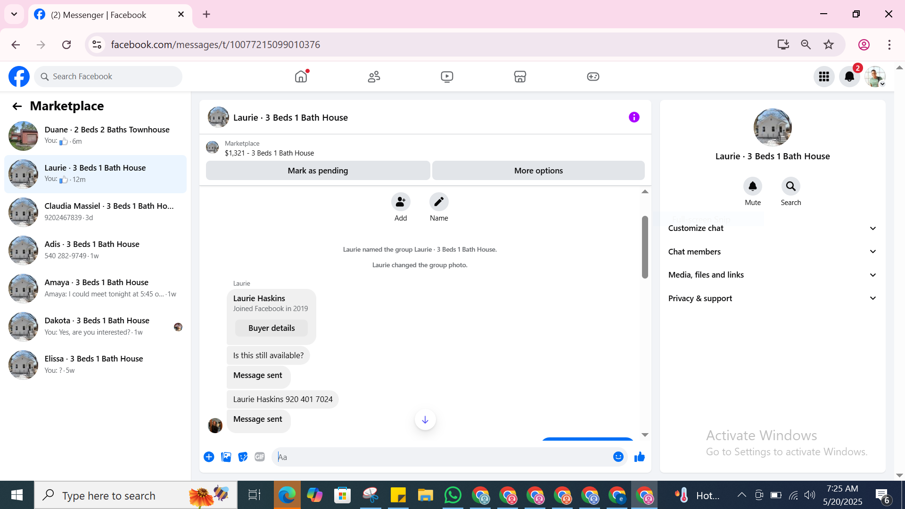Edit group name with pencil icon
This screenshot has height=509, width=905.
[x=438, y=202]
